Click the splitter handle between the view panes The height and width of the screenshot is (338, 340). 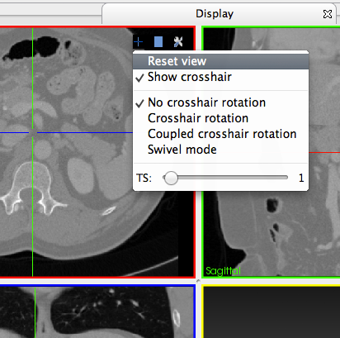[198, 281]
